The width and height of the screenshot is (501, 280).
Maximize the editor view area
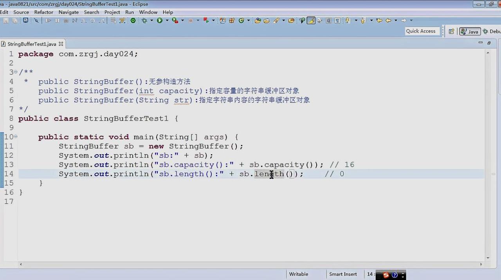tap(489, 43)
